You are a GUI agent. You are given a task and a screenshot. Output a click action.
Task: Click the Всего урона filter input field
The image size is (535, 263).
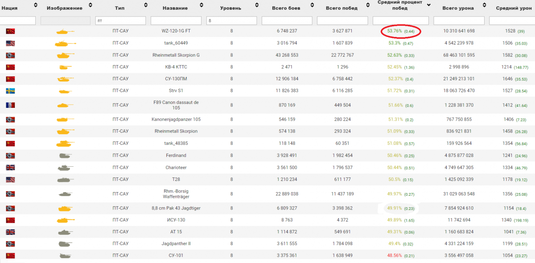(459, 21)
